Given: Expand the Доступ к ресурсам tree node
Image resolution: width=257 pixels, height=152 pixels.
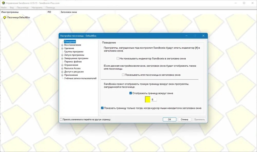Looking at the screenshot, I should [x=62, y=72].
